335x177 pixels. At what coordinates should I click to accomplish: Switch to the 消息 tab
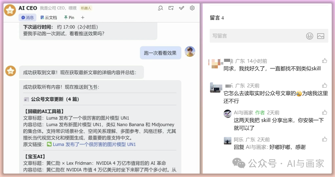(x=28, y=18)
